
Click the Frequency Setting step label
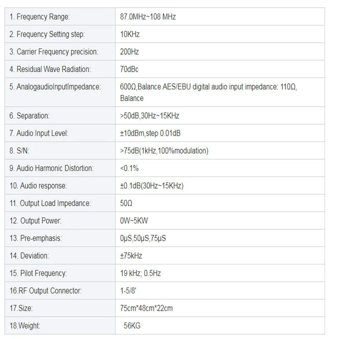(x=47, y=34)
